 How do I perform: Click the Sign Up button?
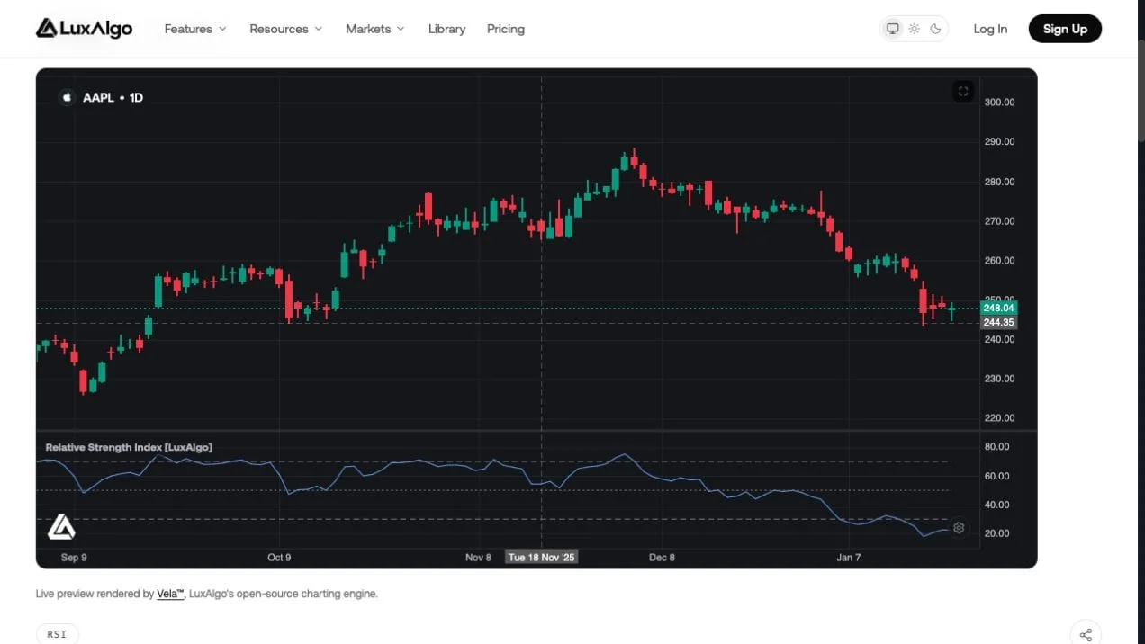[x=1065, y=29]
